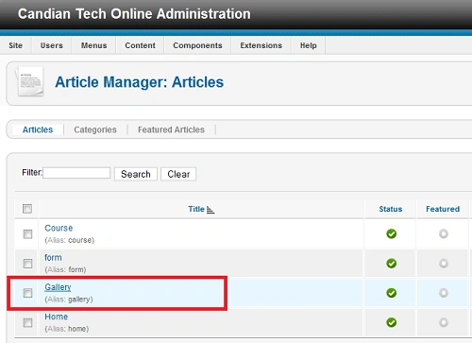Toggle featured state of form article
Viewport: 472px width, 343px height.
(444, 264)
